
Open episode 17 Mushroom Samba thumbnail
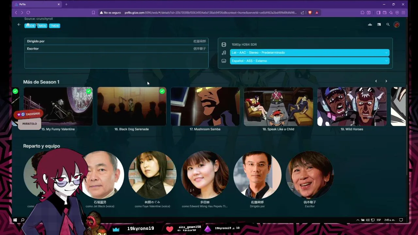(205, 106)
